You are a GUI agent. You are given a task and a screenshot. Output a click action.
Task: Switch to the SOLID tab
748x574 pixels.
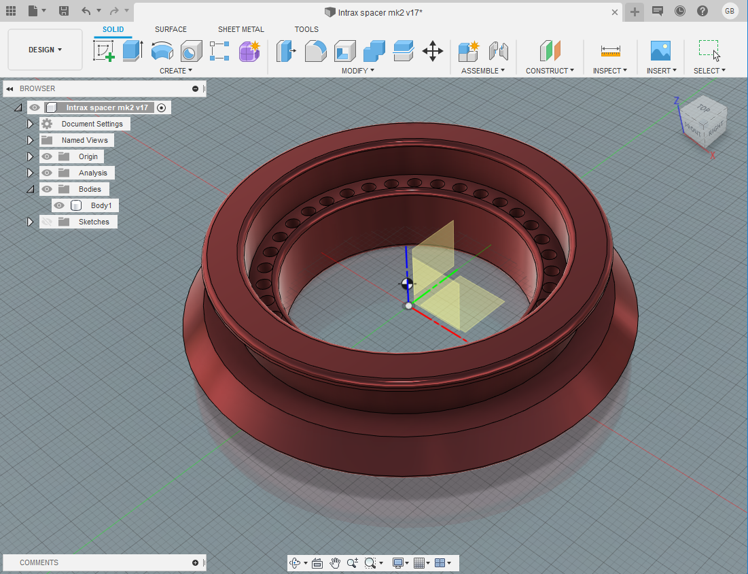(x=113, y=29)
